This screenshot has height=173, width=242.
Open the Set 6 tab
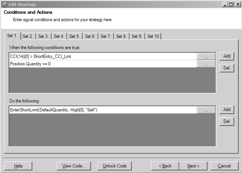[91, 36]
